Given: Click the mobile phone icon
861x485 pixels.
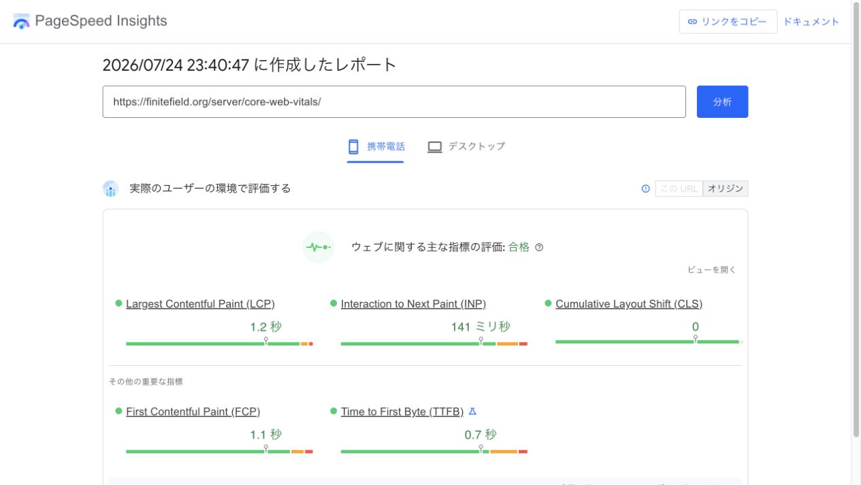Looking at the screenshot, I should pyautogui.click(x=353, y=146).
